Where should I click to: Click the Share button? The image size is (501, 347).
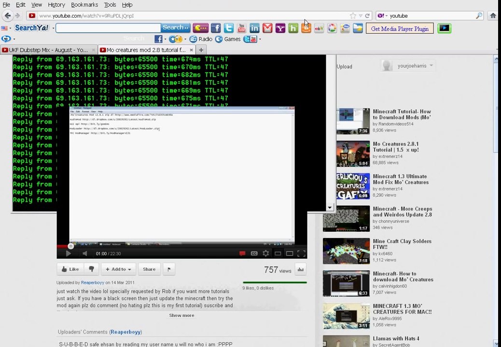[149, 269]
